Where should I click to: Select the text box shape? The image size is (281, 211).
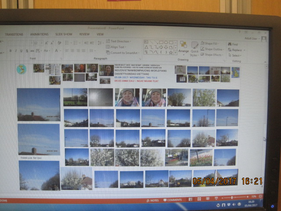pyautogui.click(x=146, y=42)
